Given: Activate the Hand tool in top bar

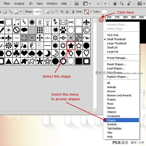Looking at the screenshot, I should (115, 4).
